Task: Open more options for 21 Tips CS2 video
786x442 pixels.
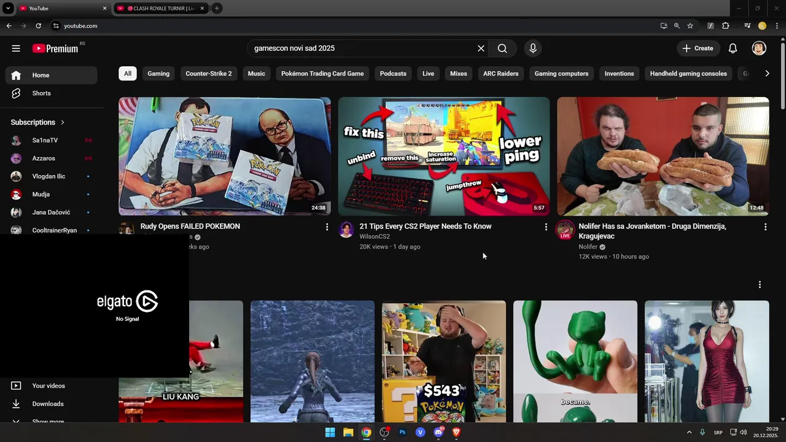Action: tap(546, 227)
